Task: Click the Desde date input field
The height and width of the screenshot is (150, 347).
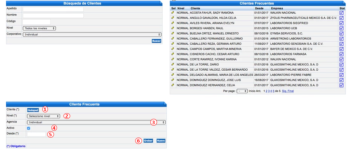Action: (x=37, y=134)
